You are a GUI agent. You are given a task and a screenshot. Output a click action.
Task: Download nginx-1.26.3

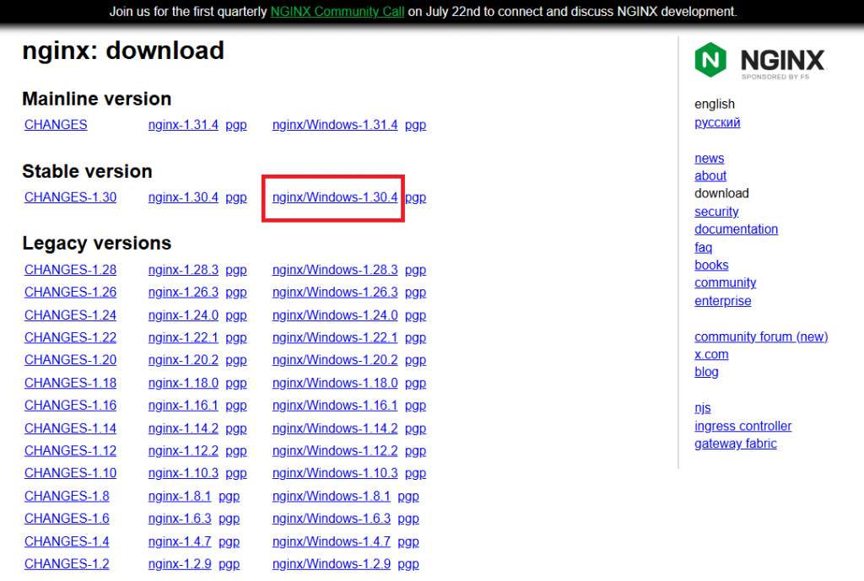pos(183,293)
